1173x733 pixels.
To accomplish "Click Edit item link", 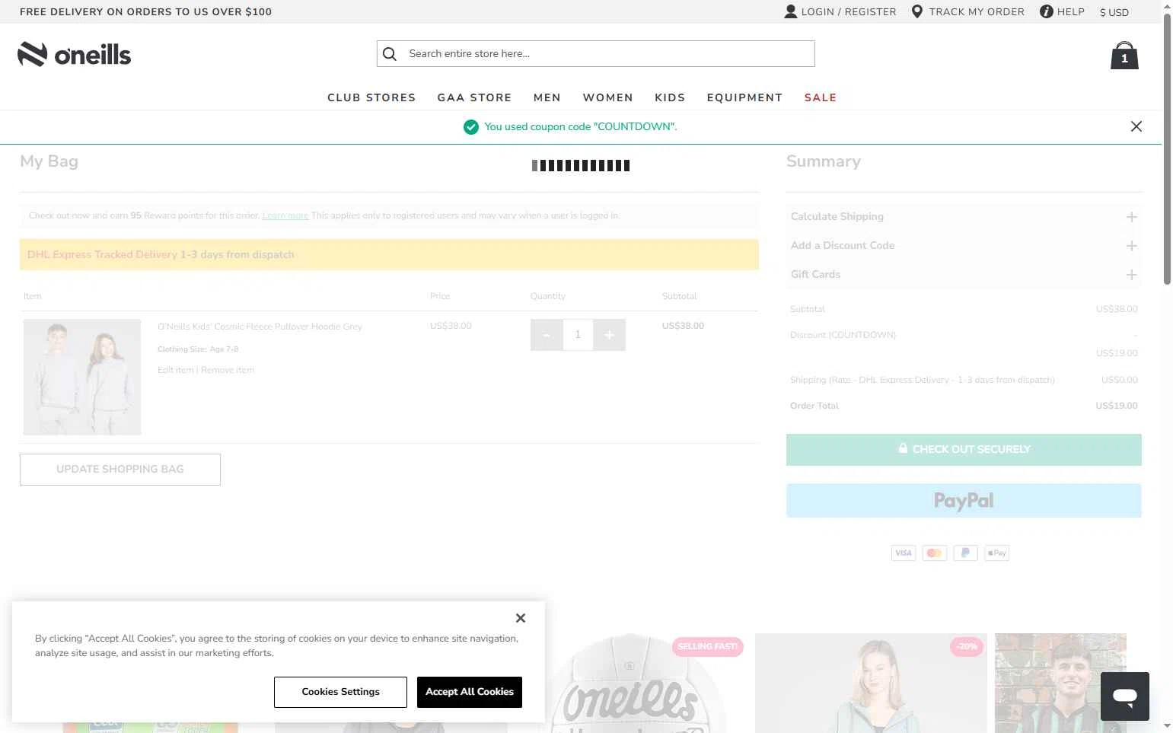I will [x=175, y=370].
